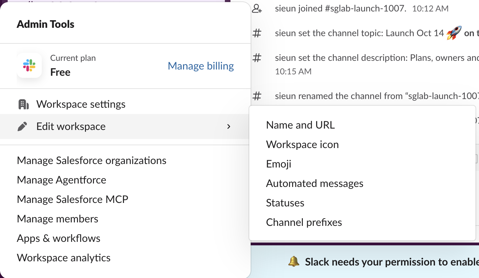Click the hash icon beside channel topic message
Viewport: 479px width, 278px height.
tap(257, 33)
